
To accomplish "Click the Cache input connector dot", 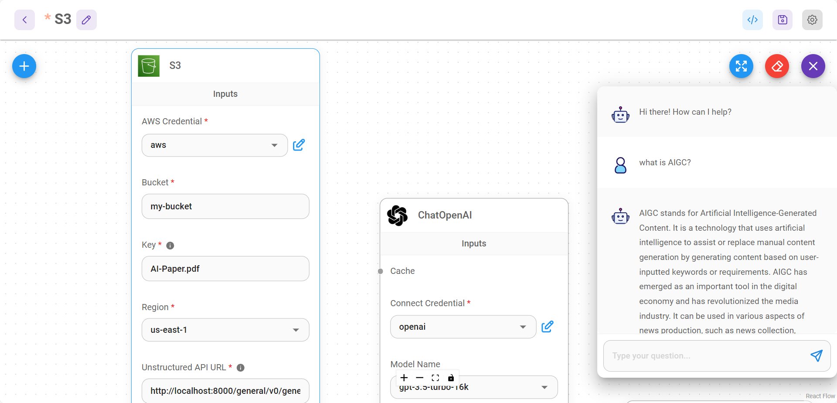I will coord(380,271).
